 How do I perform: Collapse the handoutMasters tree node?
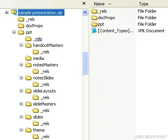click(x=21, y=45)
